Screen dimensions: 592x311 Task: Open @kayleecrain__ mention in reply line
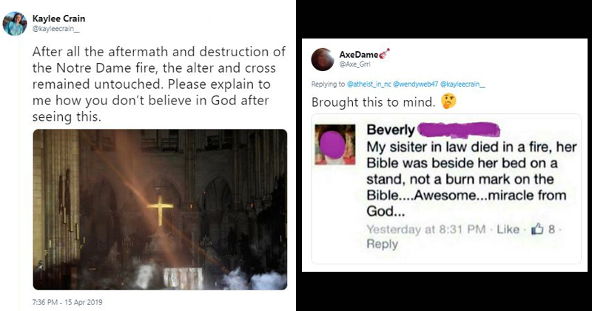tap(462, 84)
